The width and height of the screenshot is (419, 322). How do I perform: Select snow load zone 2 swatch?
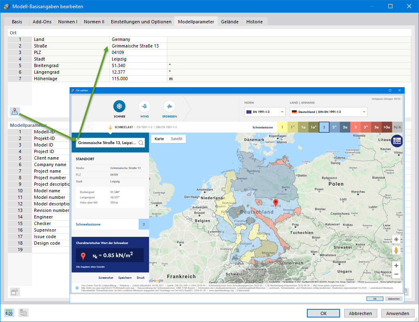324,127
